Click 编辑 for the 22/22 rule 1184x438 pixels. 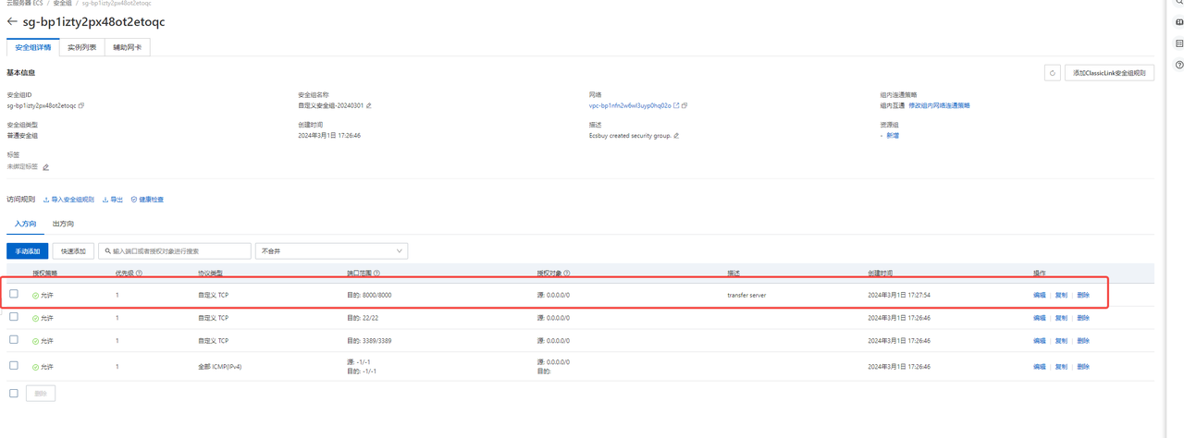pos(1039,318)
